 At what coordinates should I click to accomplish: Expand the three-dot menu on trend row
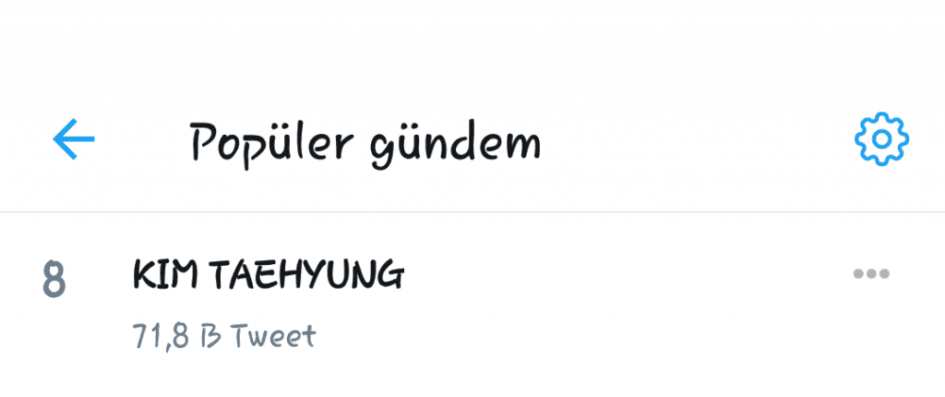coord(871,274)
